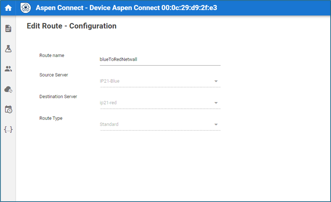Go to the Home icon in header
This screenshot has height=202, width=331.
[8, 8]
